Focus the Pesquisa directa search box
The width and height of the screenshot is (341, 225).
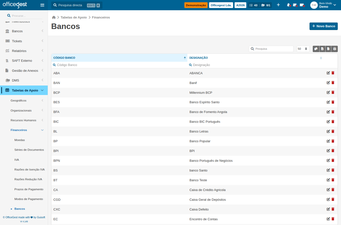(77, 5)
